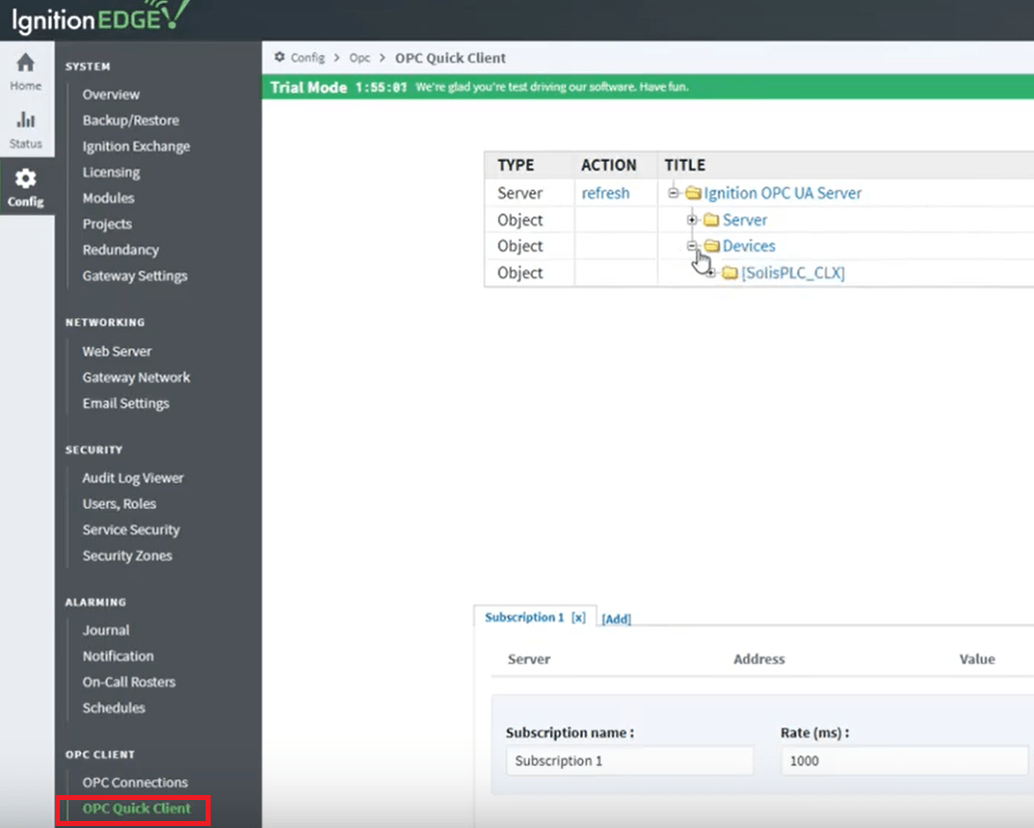The width and height of the screenshot is (1034, 828).
Task: Open the Status page via the sidebar icon
Action: (x=27, y=130)
